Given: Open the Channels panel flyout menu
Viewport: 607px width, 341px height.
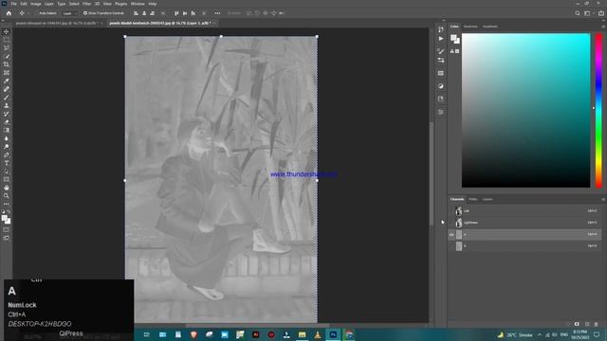Looking at the screenshot, I should click(603, 200).
